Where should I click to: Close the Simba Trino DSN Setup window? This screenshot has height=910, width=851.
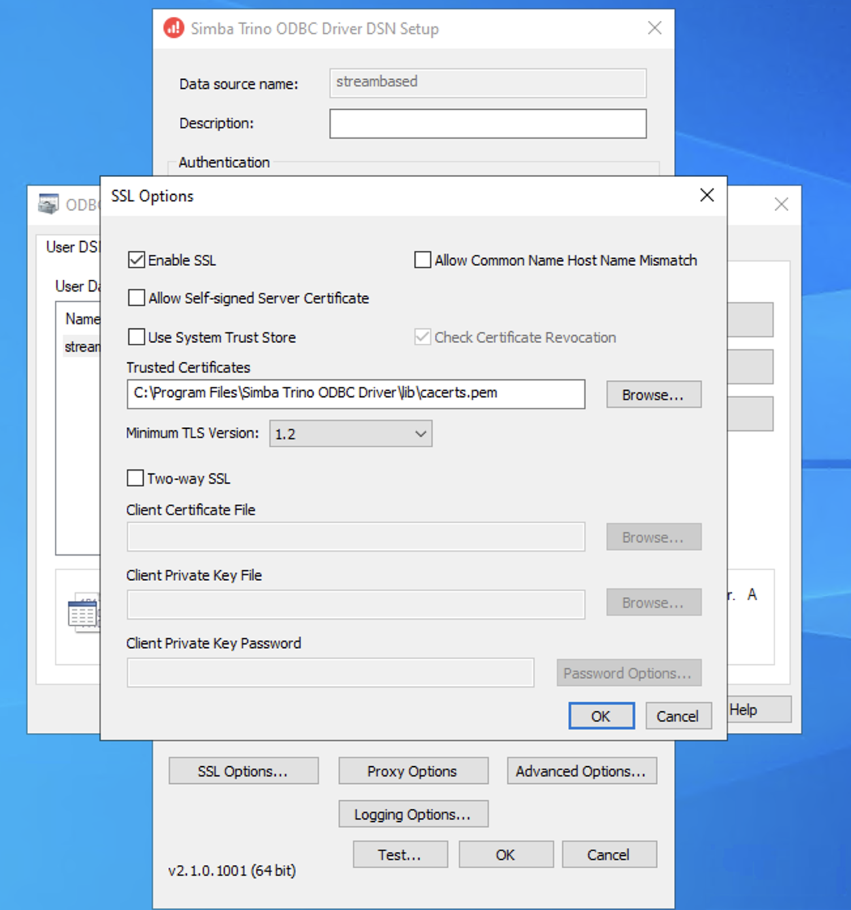pos(654,28)
